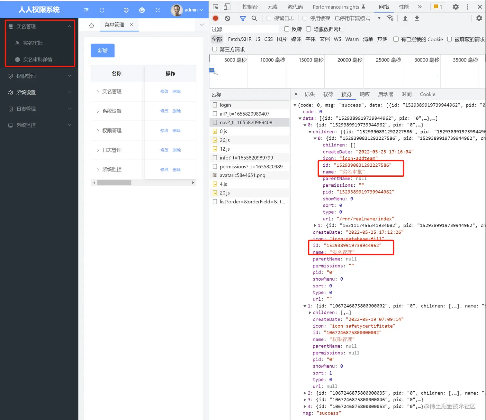Enable 停用缓存 checkbox

tap(305, 18)
